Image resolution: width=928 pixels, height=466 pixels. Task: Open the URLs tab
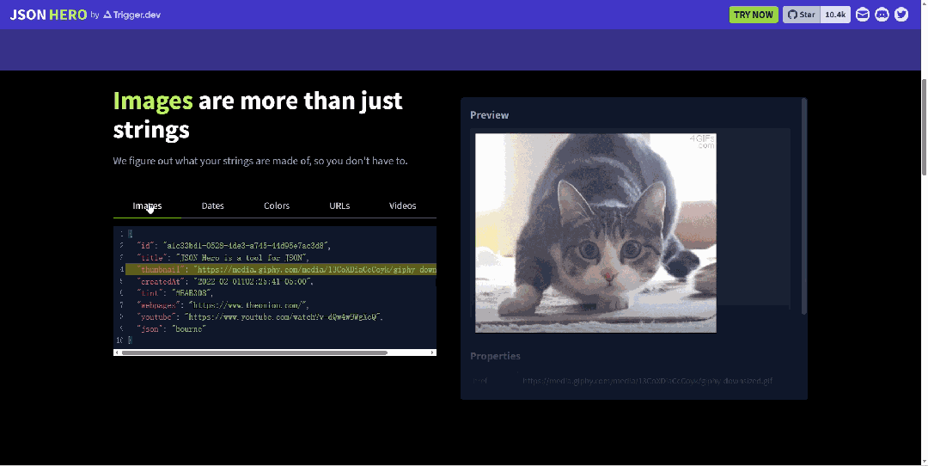(339, 205)
